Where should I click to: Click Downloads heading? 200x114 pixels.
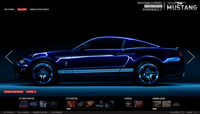tap(159, 99)
